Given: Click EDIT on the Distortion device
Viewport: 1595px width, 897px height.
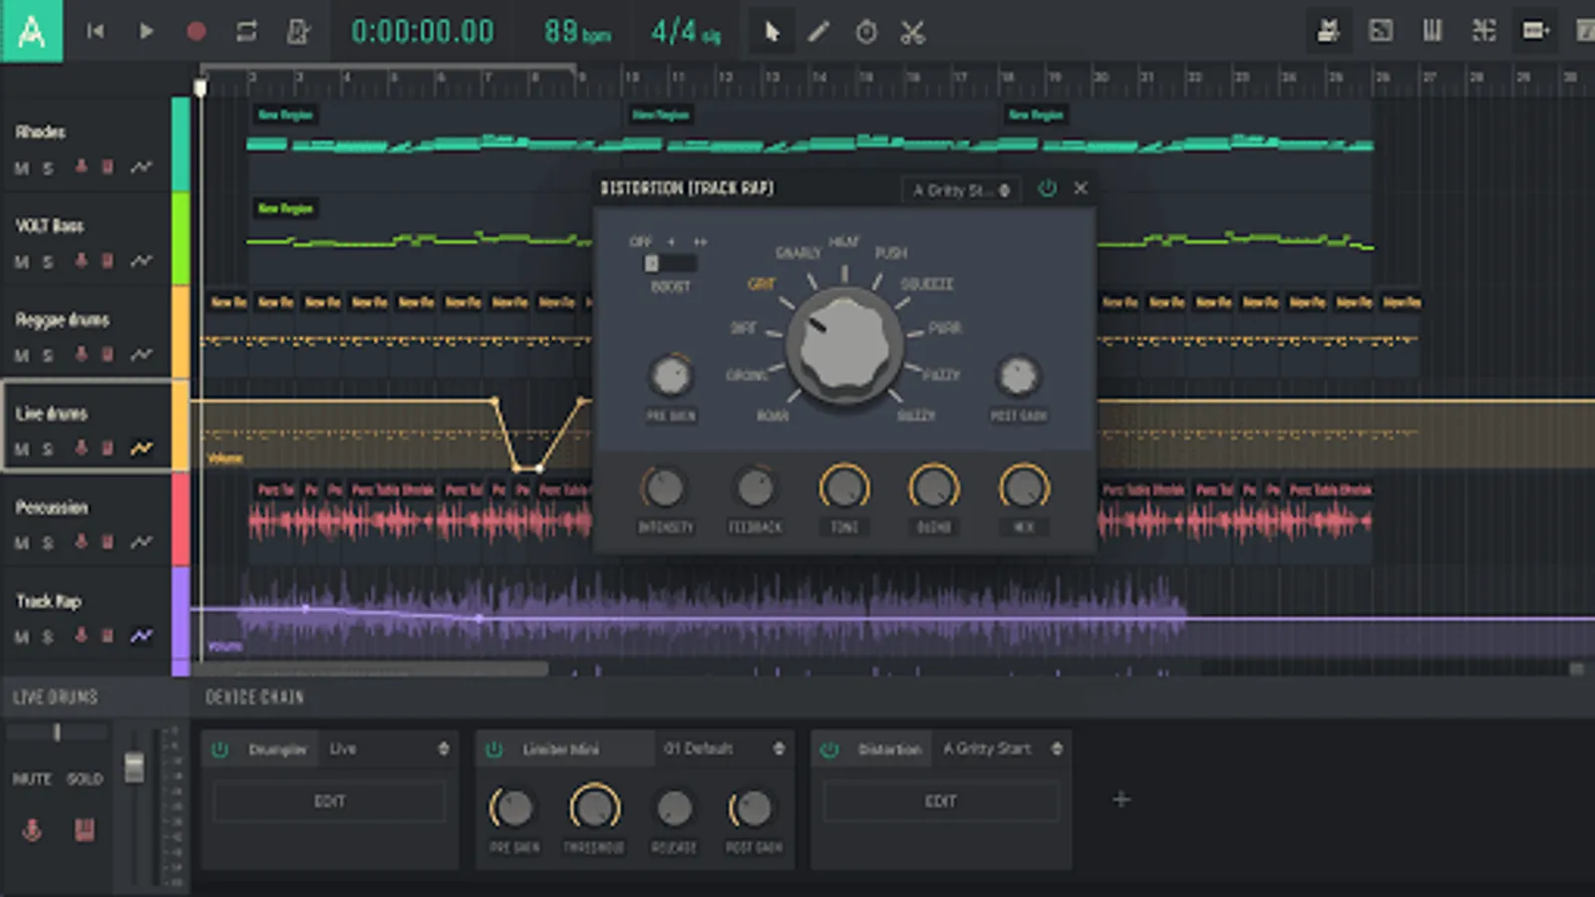Looking at the screenshot, I should pyautogui.click(x=940, y=801).
